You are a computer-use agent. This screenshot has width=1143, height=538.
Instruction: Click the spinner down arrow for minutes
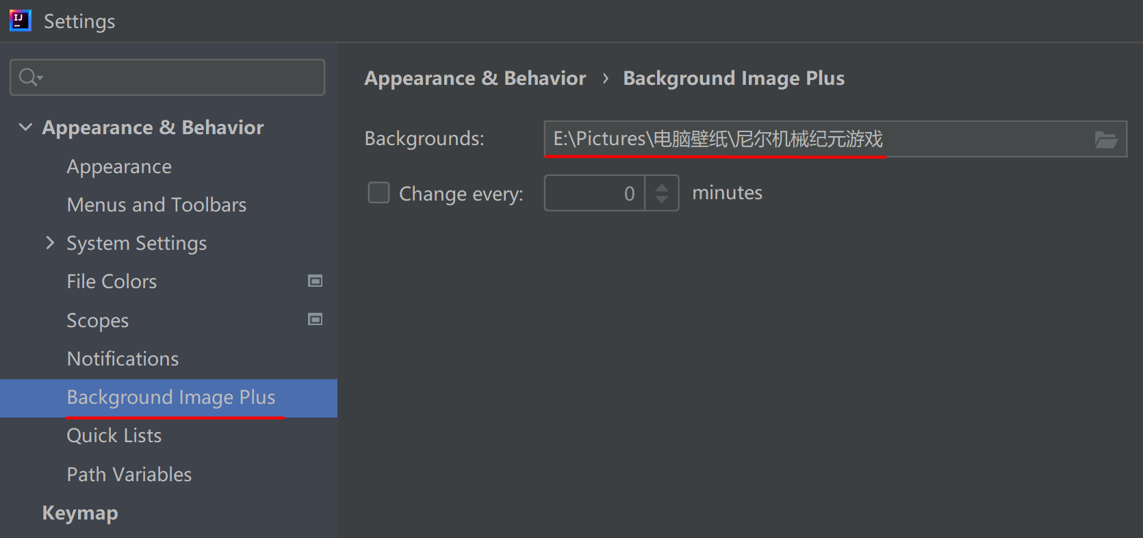click(x=661, y=200)
